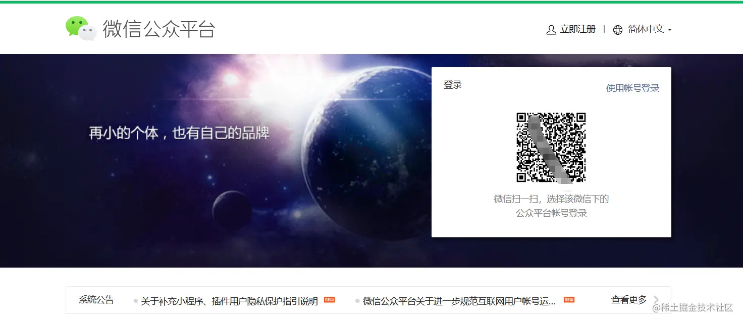
Task: Click the chevron arrow beside 查看更多
Action: coord(656,300)
